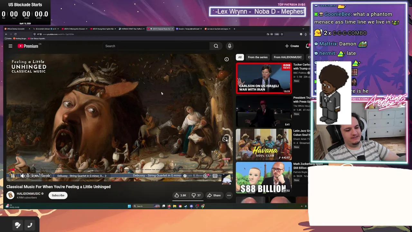Open Dailies bookmarks folder
The height and width of the screenshot is (232, 412).
click(9, 38)
